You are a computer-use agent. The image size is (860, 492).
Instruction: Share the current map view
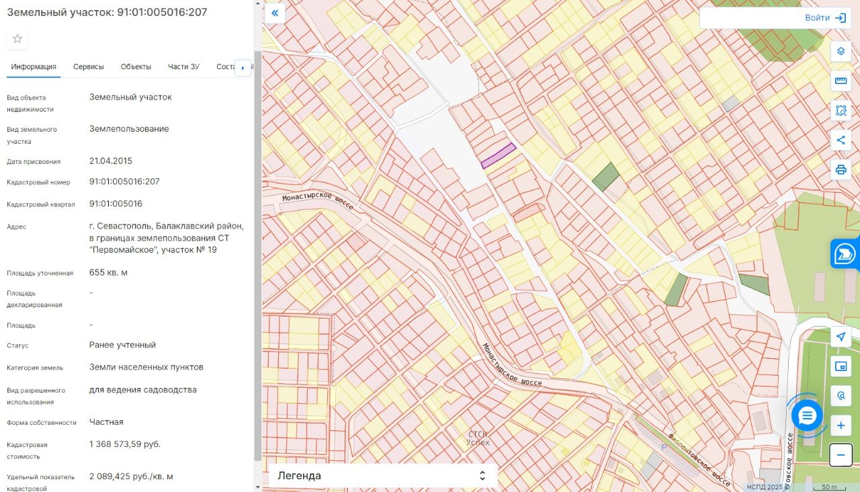click(x=841, y=140)
